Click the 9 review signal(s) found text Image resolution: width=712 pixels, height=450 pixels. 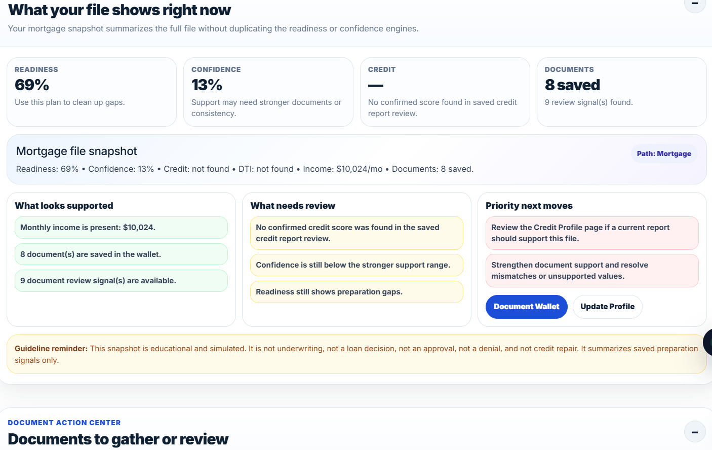[x=588, y=102]
